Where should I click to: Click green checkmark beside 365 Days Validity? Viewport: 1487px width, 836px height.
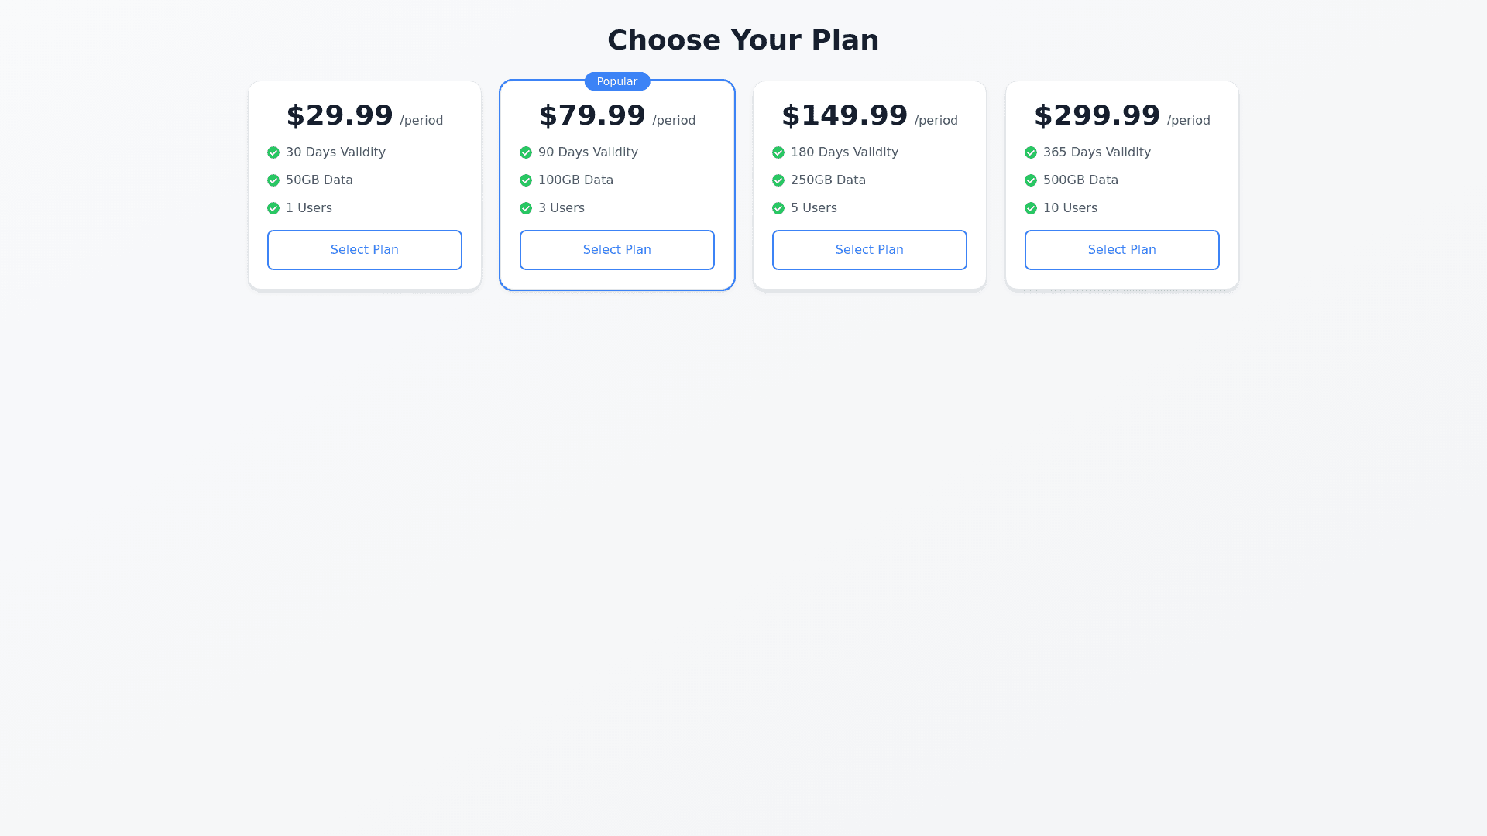1031,152
